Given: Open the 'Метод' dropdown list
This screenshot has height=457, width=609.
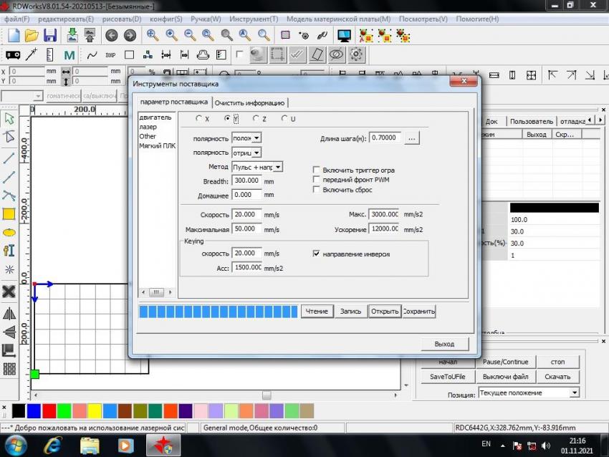Looking at the screenshot, I should [279, 167].
